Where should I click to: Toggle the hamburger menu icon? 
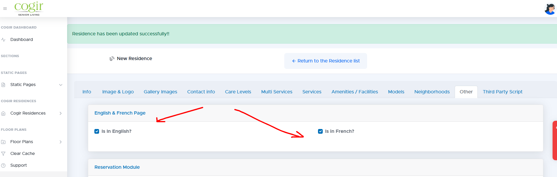5,9
